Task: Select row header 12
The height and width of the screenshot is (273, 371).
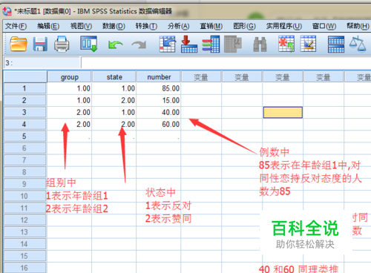Action: pyautogui.click(x=24, y=220)
